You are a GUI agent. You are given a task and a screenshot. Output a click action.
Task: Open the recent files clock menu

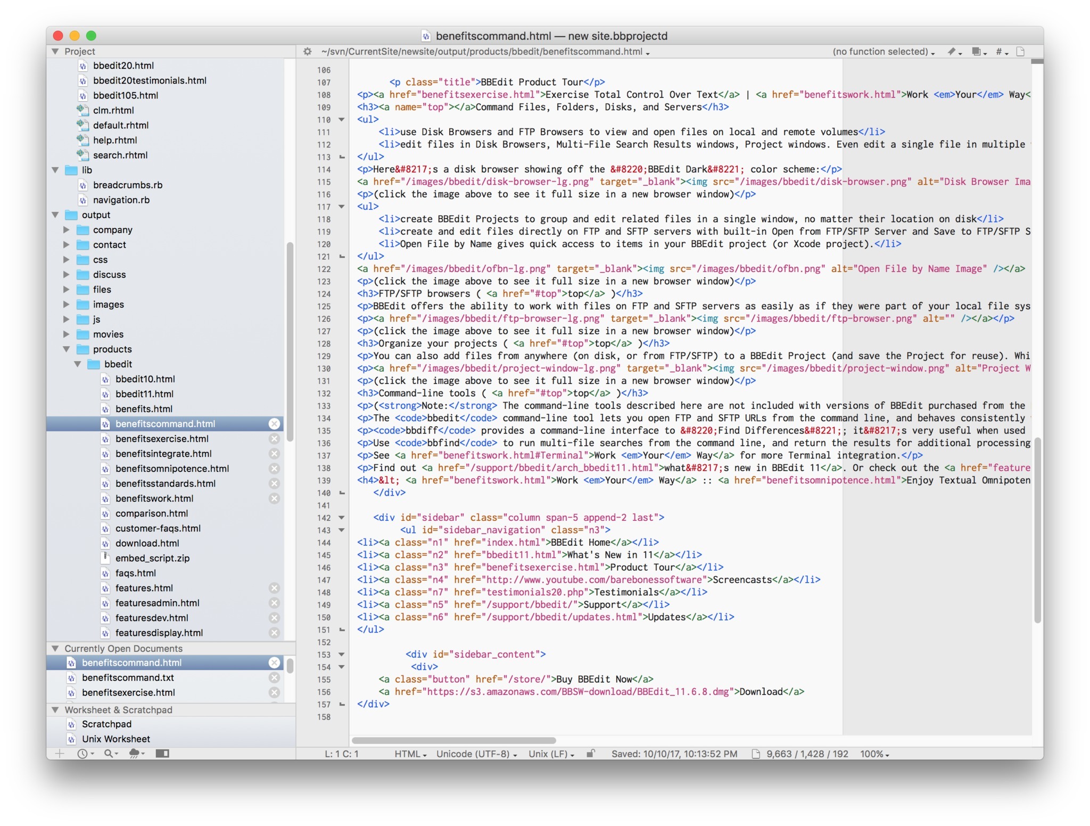[84, 753]
